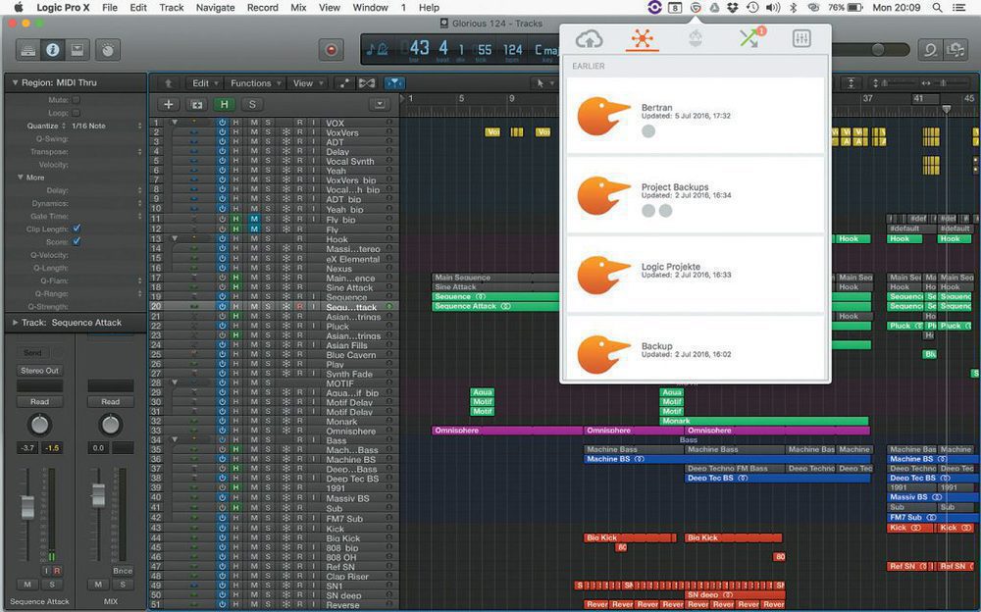This screenshot has width=981, height=612.
Task: Expand the Track: Sequence Attack section
Action: 15,323
